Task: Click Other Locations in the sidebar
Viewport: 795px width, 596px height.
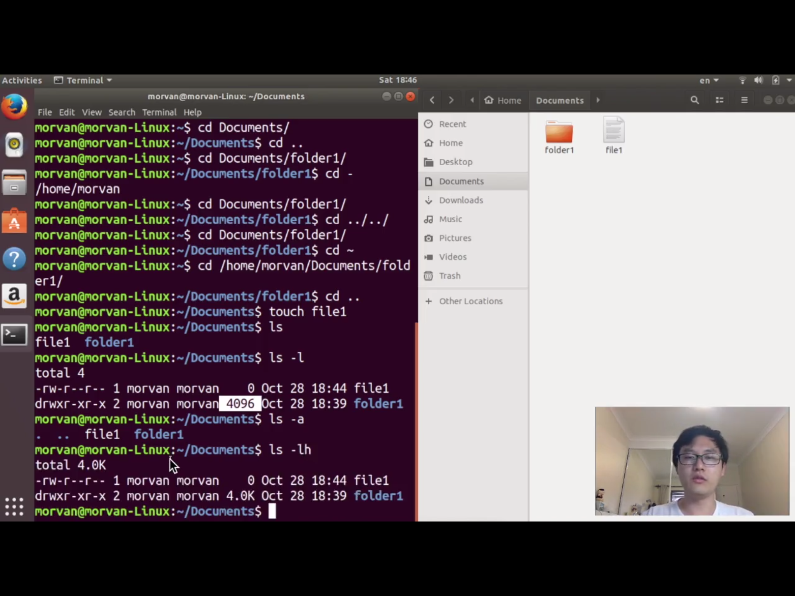Action: [x=470, y=301]
